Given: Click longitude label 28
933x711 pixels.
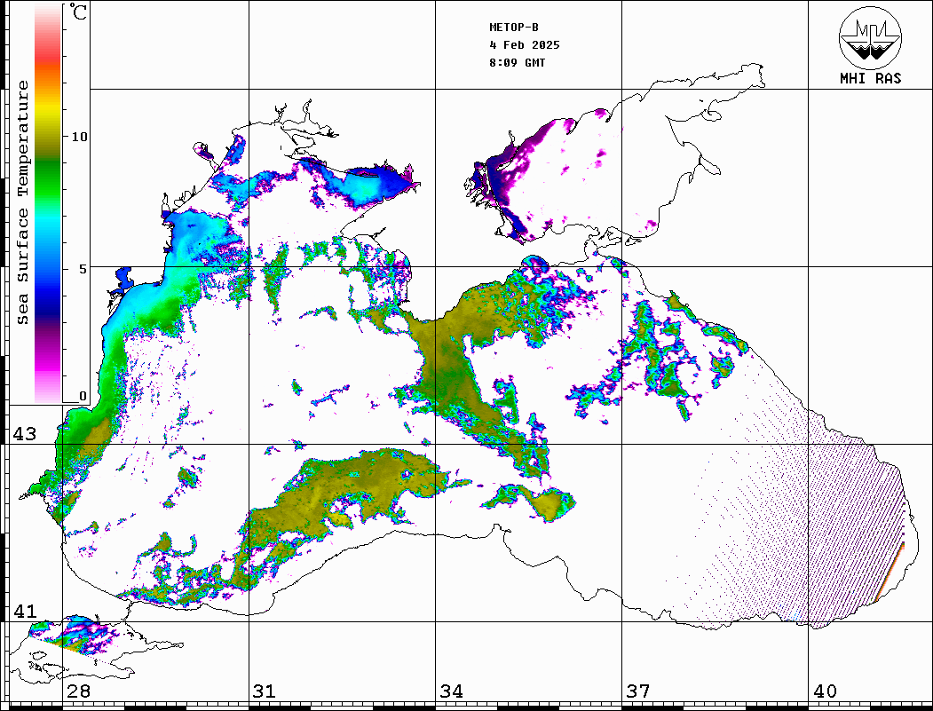Looking at the screenshot, I should (78, 691).
